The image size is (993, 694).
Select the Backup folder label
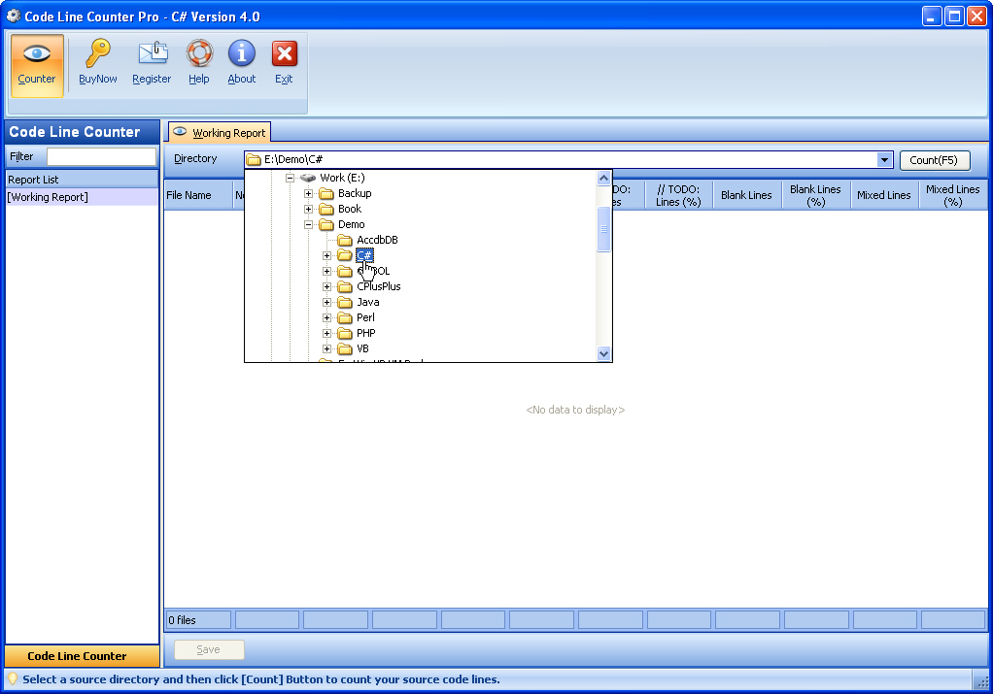pyautogui.click(x=355, y=193)
